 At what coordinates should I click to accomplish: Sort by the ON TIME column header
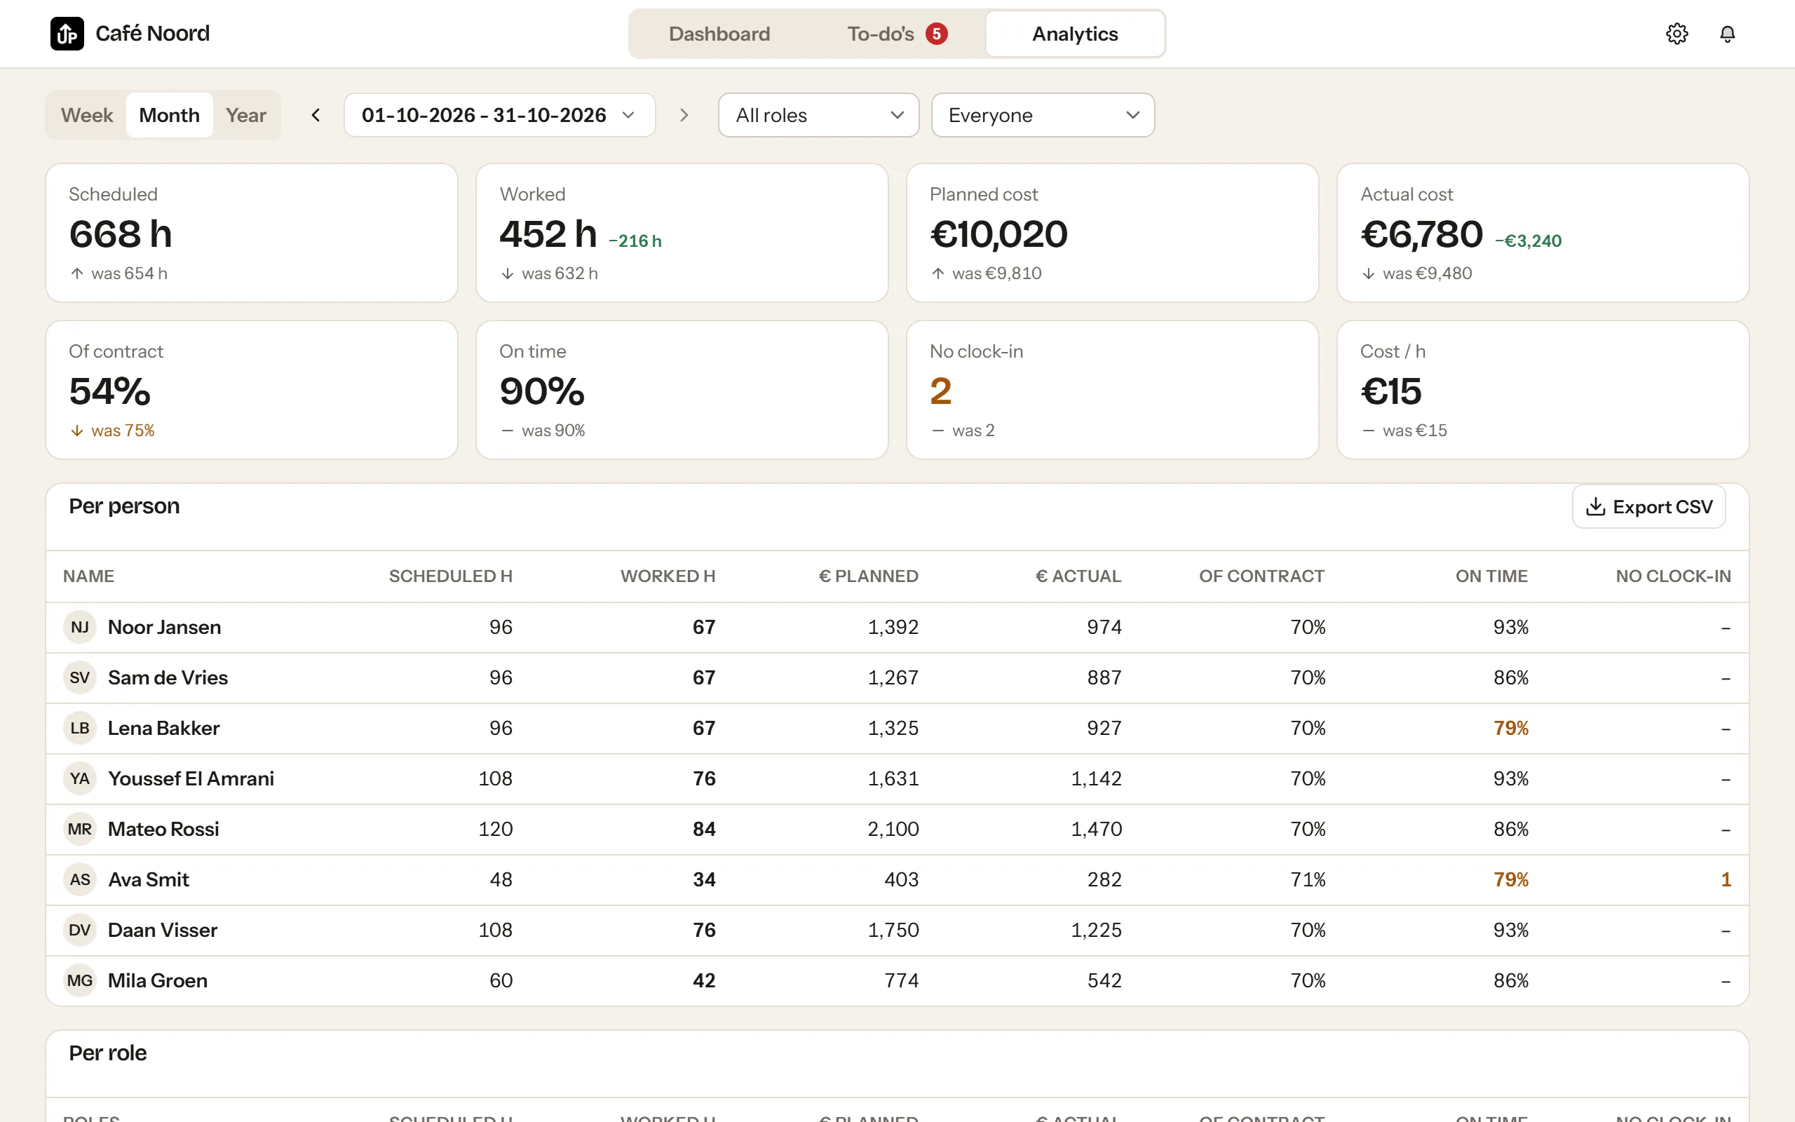click(x=1491, y=576)
